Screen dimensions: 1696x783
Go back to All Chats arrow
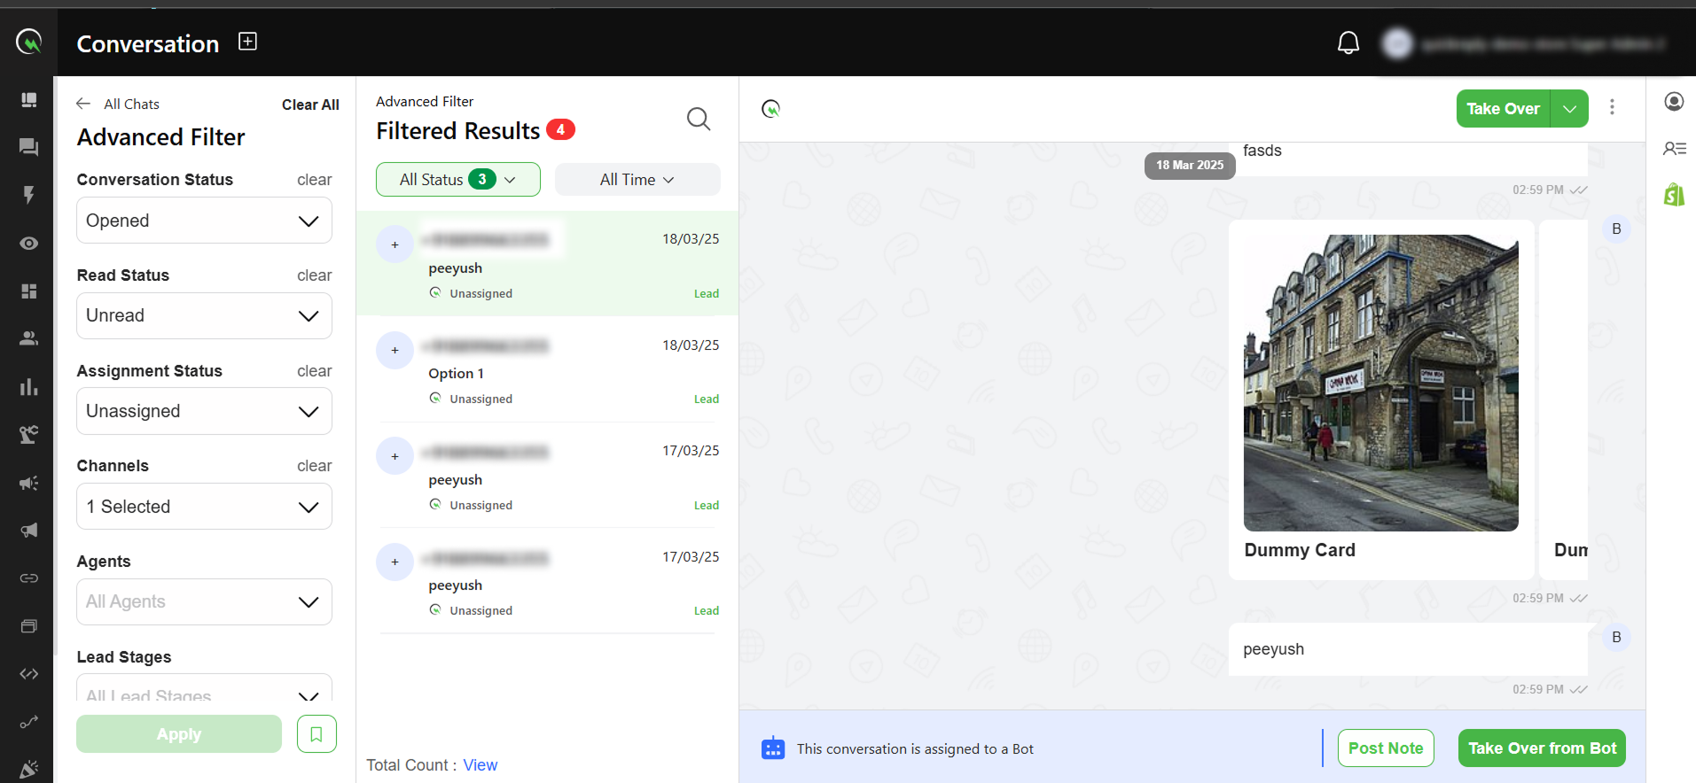[83, 104]
